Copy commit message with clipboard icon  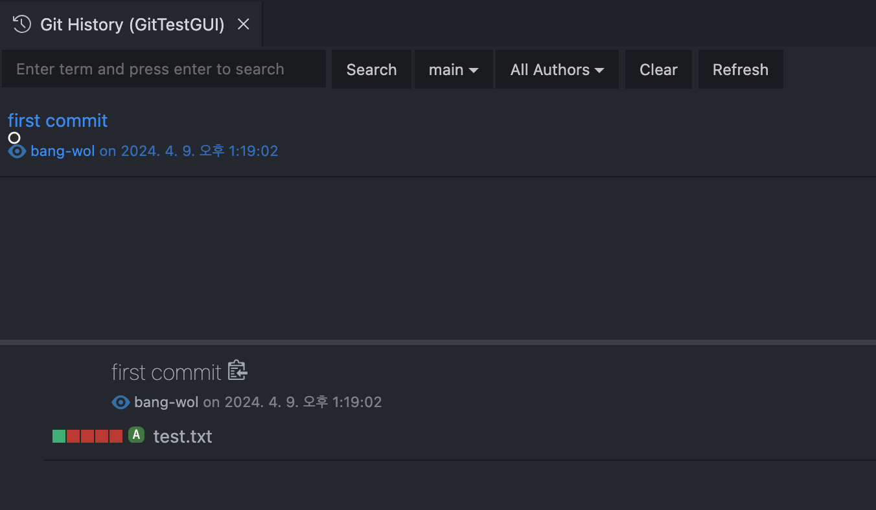(x=238, y=371)
